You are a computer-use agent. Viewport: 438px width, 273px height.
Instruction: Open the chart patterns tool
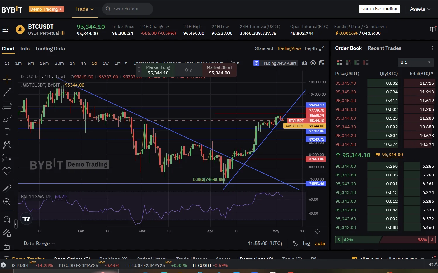click(7, 145)
